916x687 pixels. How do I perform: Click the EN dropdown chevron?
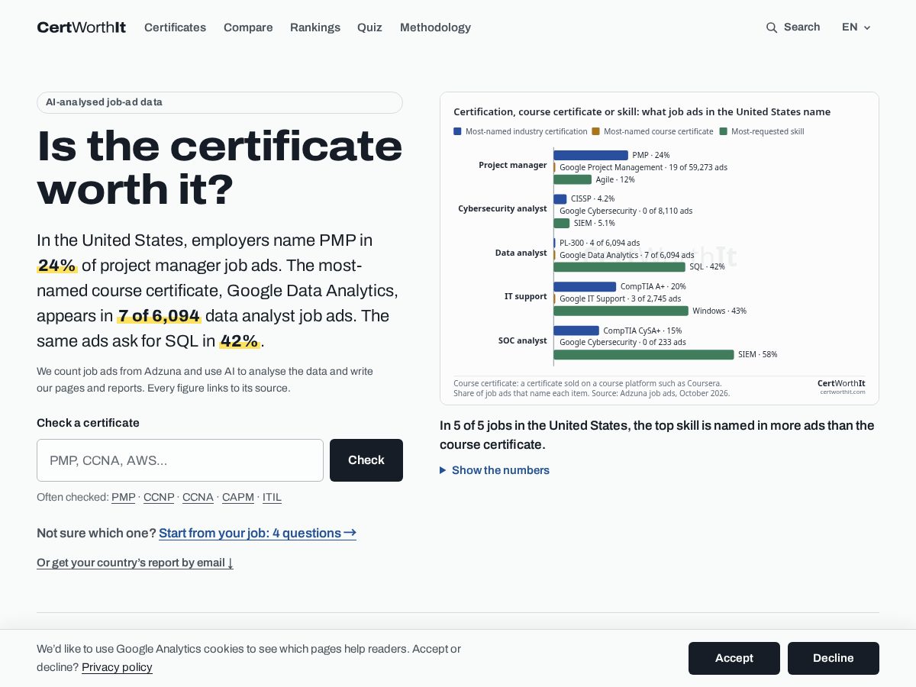pyautogui.click(x=867, y=28)
